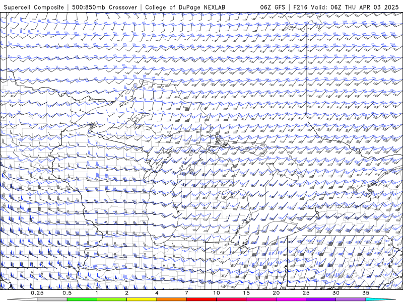This screenshot has width=403, height=302.
Task: Click the red 7–10 legend segment
Action: pos(201,299)
